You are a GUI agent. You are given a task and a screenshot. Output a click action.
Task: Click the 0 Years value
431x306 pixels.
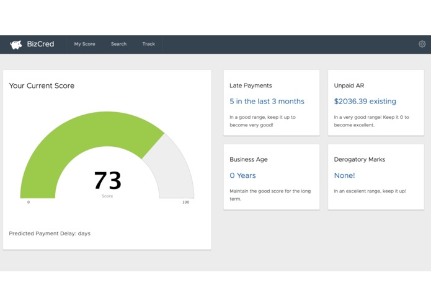pos(242,175)
